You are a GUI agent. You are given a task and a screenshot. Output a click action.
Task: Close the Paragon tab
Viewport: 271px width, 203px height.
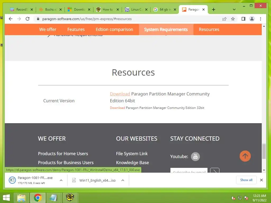[204, 10]
